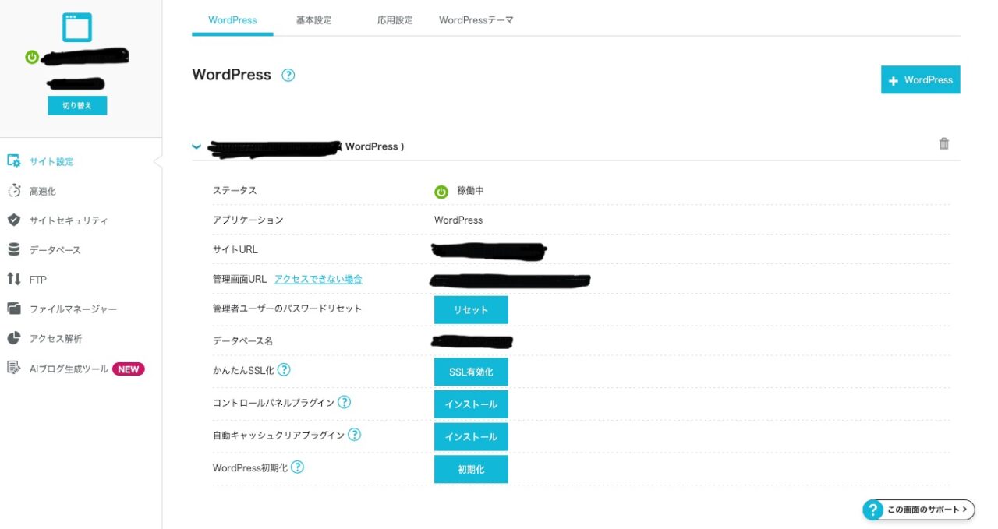Image resolution: width=998 pixels, height=529 pixels.
Task: Click the database cylinder icon
Action: (13, 249)
